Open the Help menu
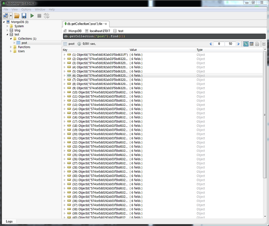 pos(52,9)
